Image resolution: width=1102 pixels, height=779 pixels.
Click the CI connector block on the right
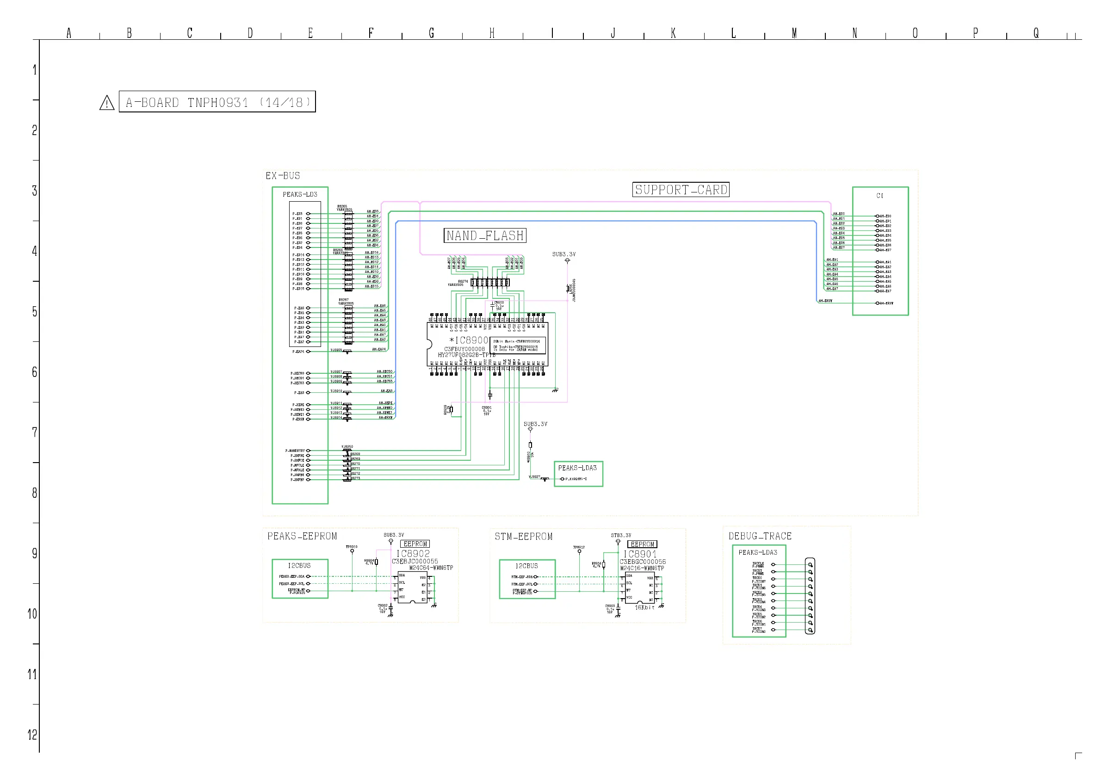(x=880, y=251)
